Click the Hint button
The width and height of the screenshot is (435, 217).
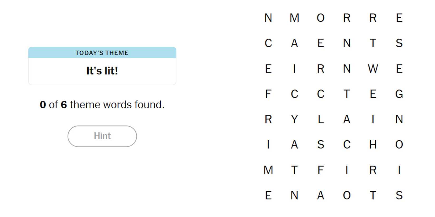tap(102, 136)
